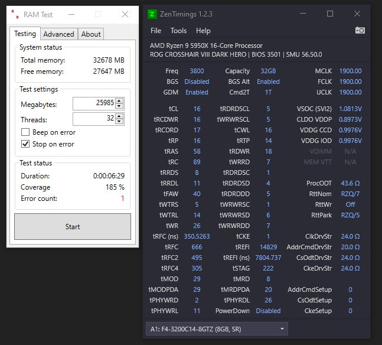Click the Capacity value 32GB

point(268,71)
